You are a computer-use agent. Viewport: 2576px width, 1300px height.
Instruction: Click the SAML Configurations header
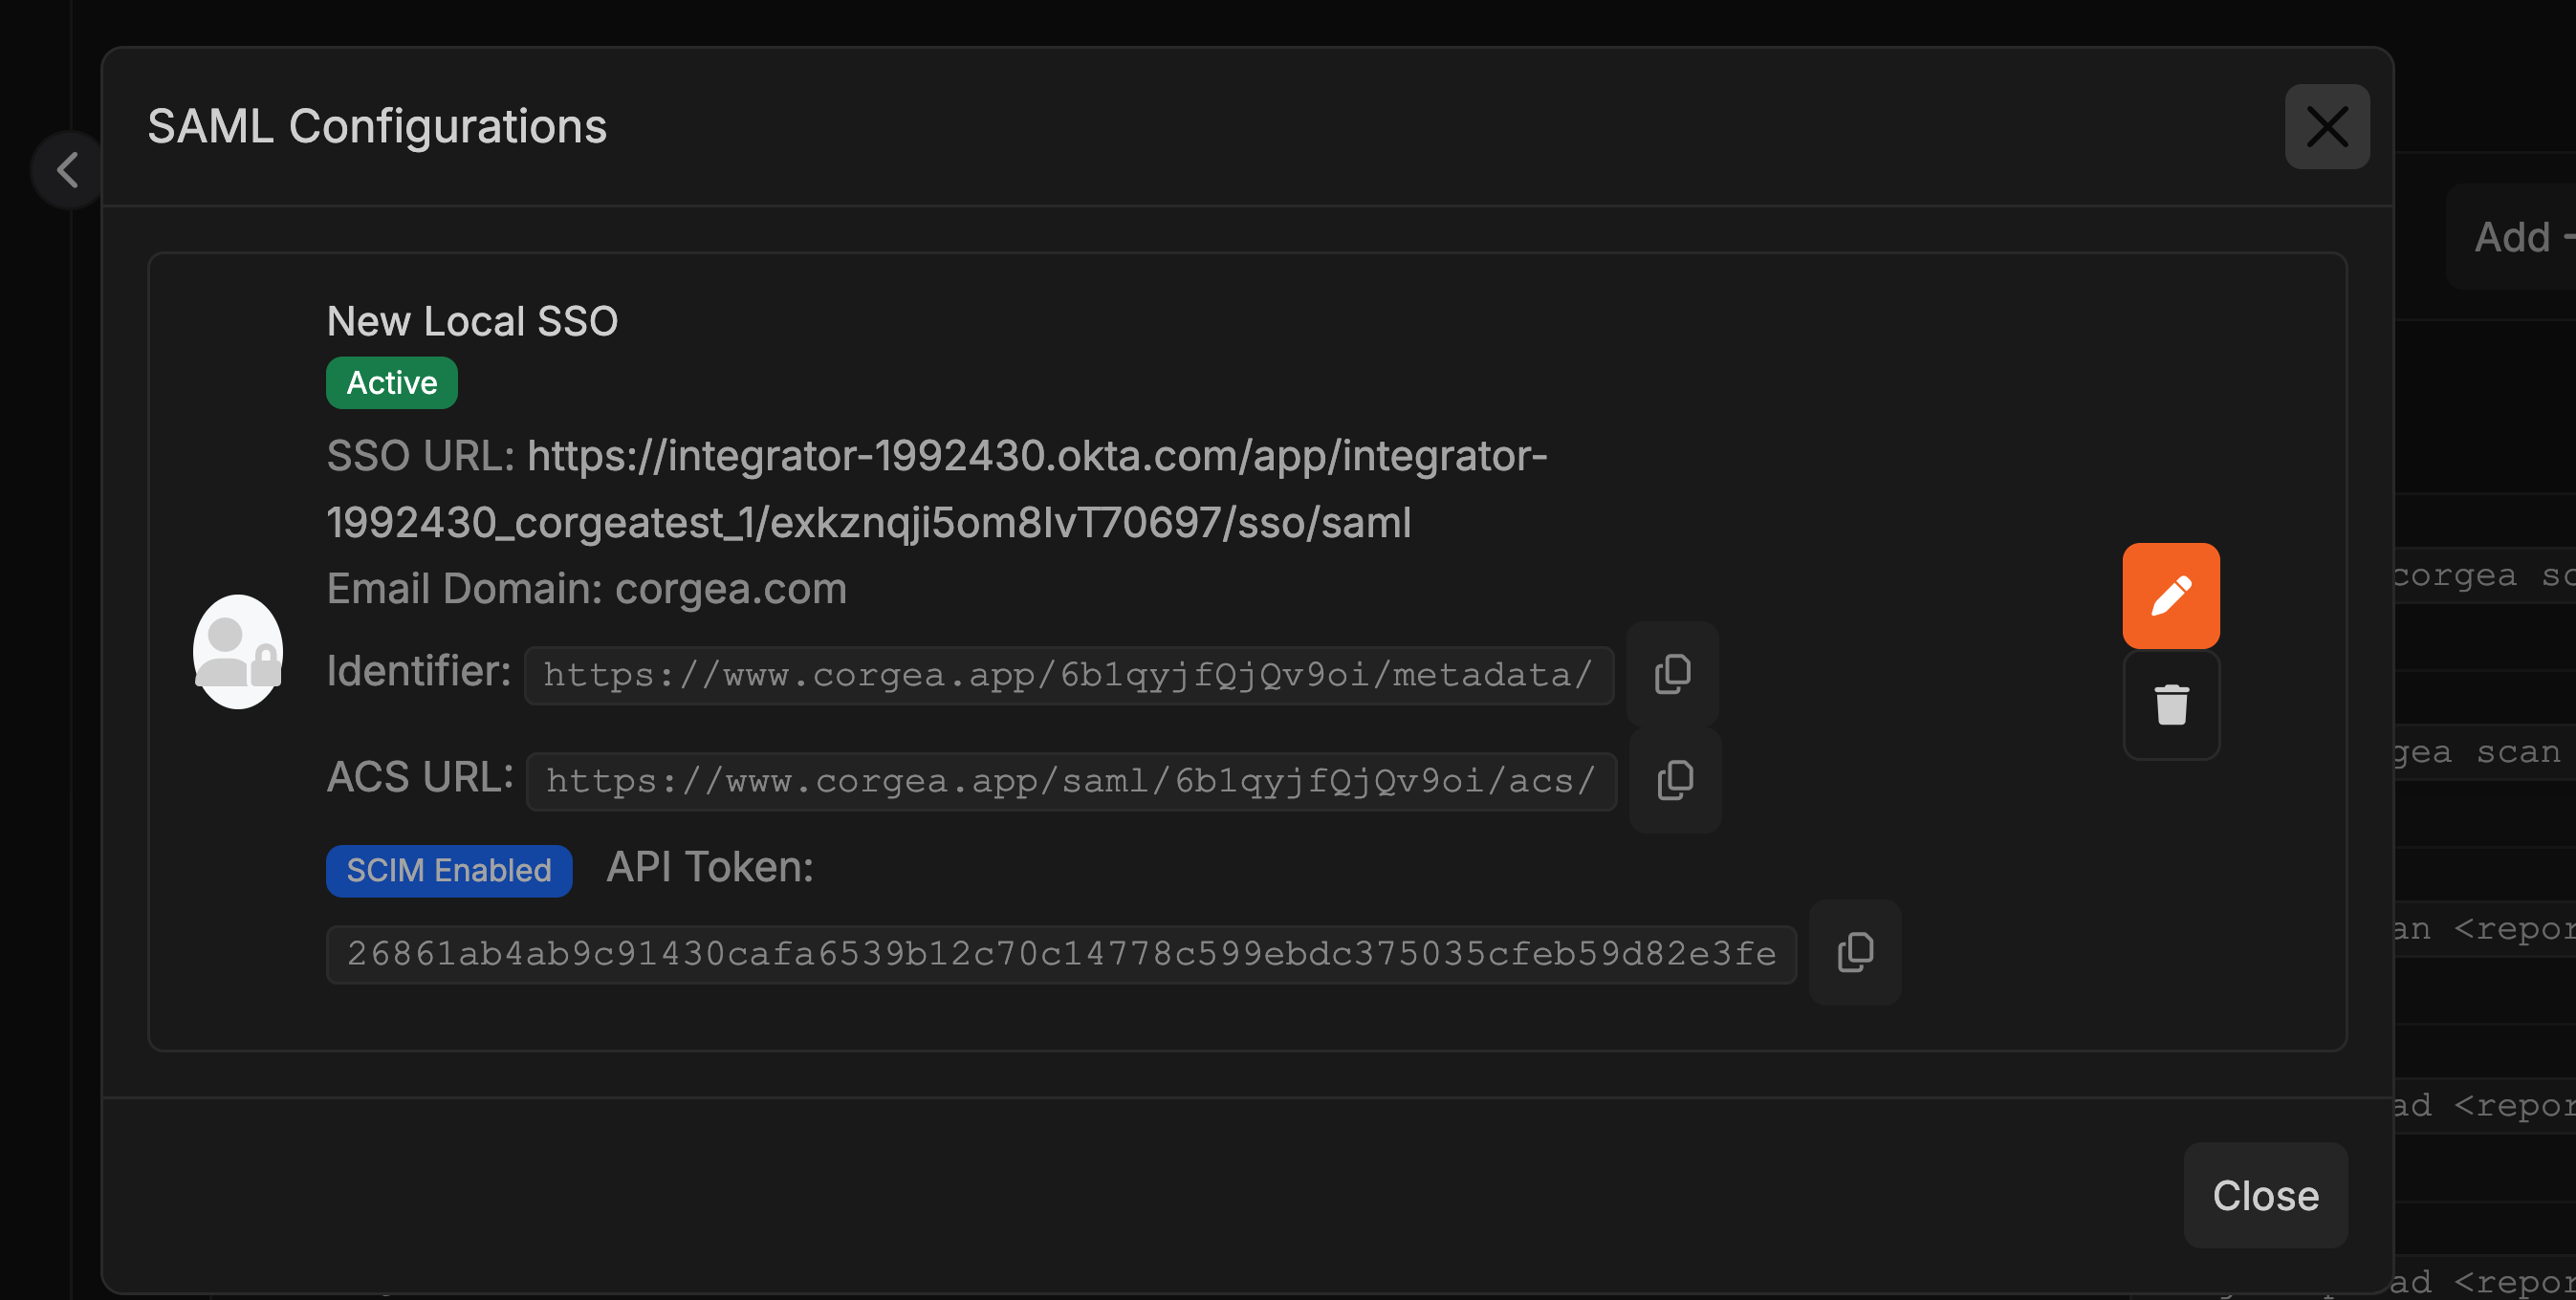[x=376, y=125]
